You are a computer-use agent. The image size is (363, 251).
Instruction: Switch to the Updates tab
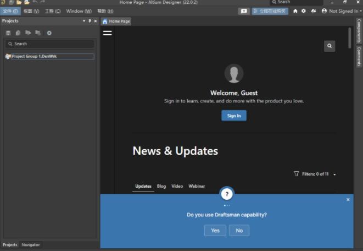pos(143,186)
